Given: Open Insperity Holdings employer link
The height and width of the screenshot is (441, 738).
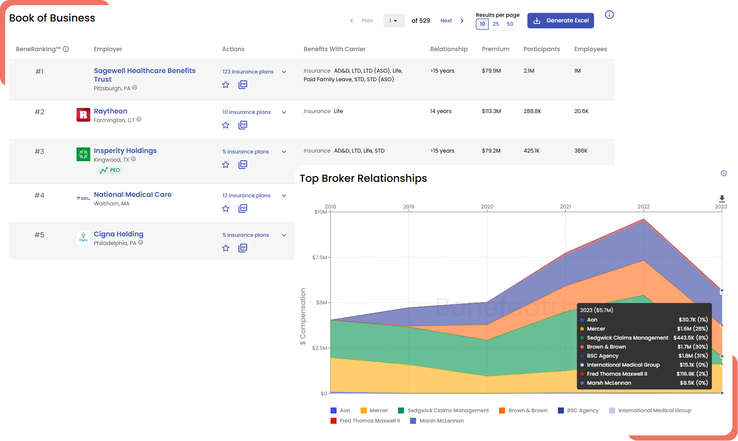Looking at the screenshot, I should coord(125,150).
